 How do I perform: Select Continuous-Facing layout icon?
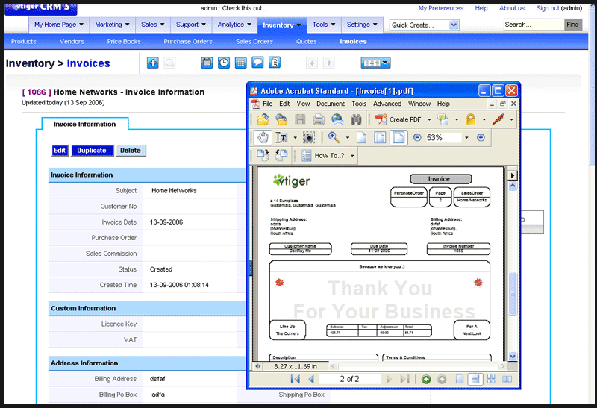tap(491, 379)
